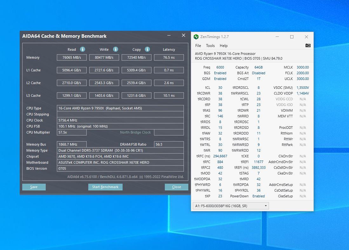Select the Memory Write value 80477 MB/s

tap(104, 57)
